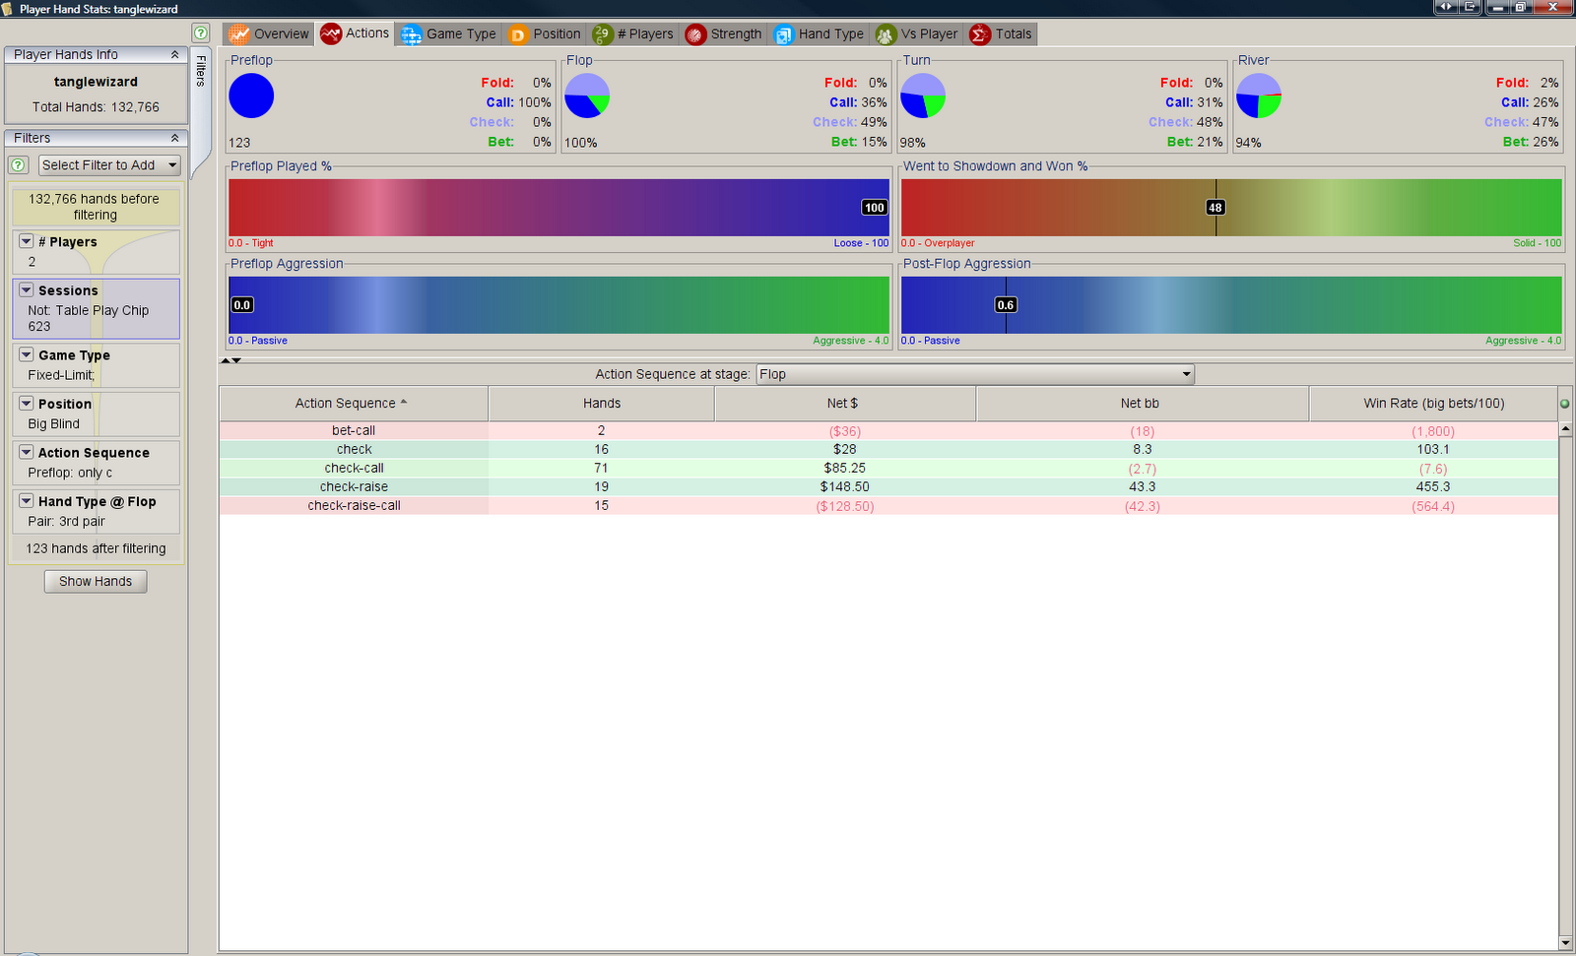Click the 123 hands after filtering text

pyautogui.click(x=96, y=548)
